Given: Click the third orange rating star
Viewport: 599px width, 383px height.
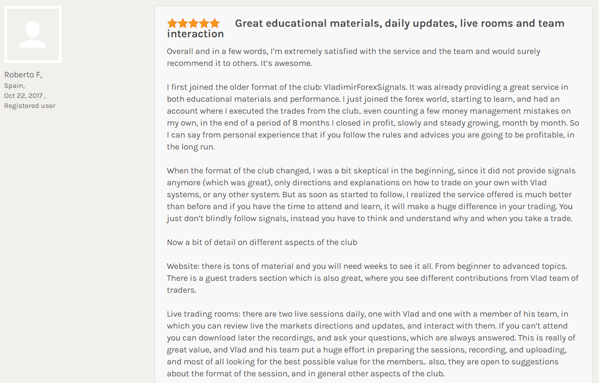Looking at the screenshot, I should click(x=193, y=23).
